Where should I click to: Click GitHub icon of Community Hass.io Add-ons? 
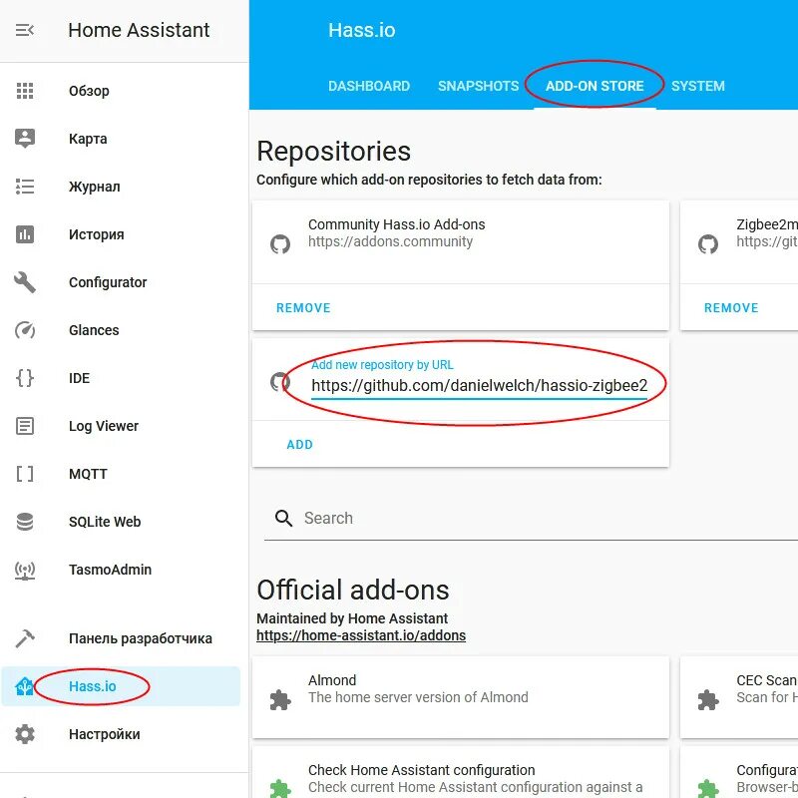pyautogui.click(x=280, y=244)
